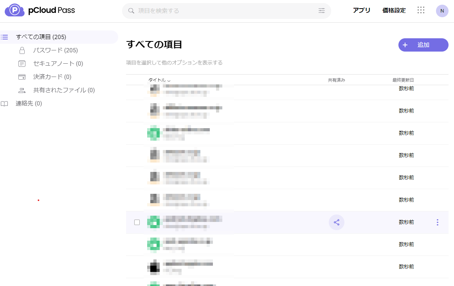Open the apps grid menu icon
Viewport: 454px width, 286px height.
[x=421, y=11]
